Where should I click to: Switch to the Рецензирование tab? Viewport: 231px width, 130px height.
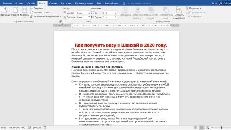(x=84, y=3)
